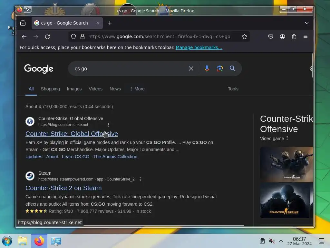Click the window pin icon in titlebar
Viewport: 330px width, 248px height.
(27, 9)
